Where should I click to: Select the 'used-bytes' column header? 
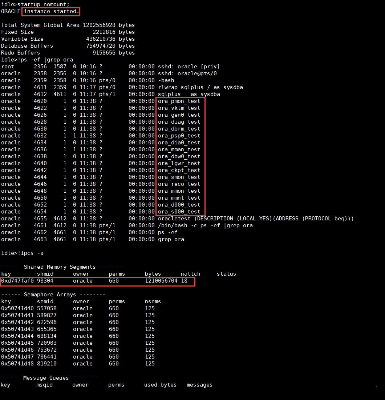coord(160,384)
